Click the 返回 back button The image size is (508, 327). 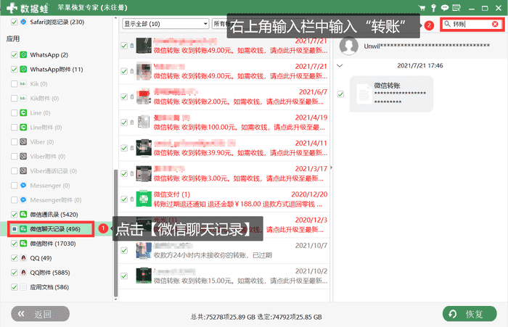click(40, 314)
